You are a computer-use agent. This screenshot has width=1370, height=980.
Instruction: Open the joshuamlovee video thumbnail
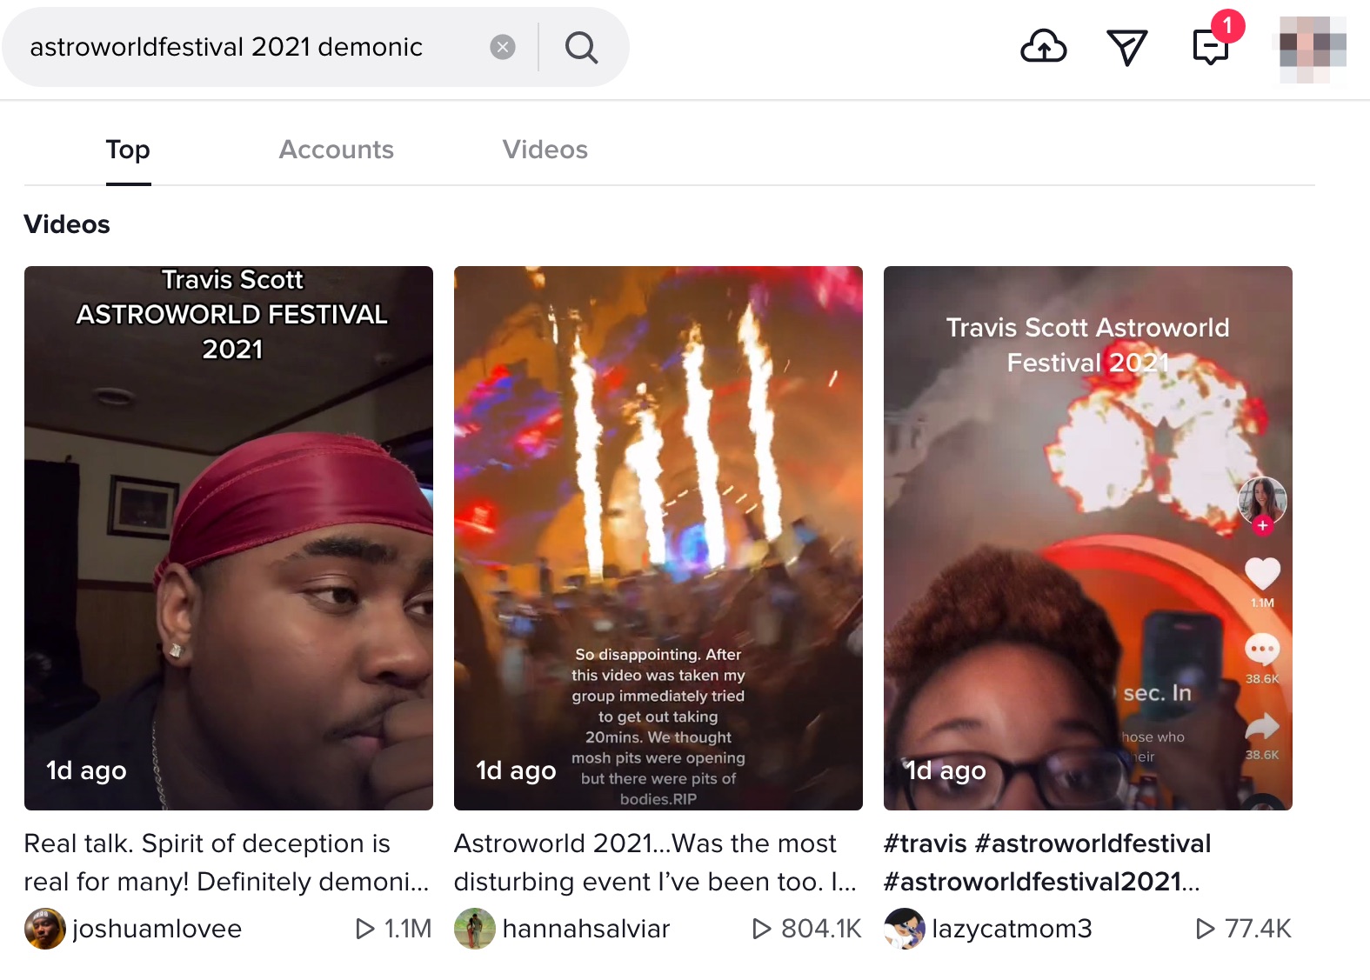229,538
